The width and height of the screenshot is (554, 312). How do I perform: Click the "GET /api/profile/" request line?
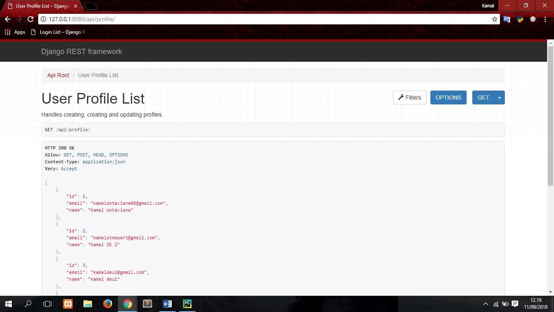(x=67, y=130)
